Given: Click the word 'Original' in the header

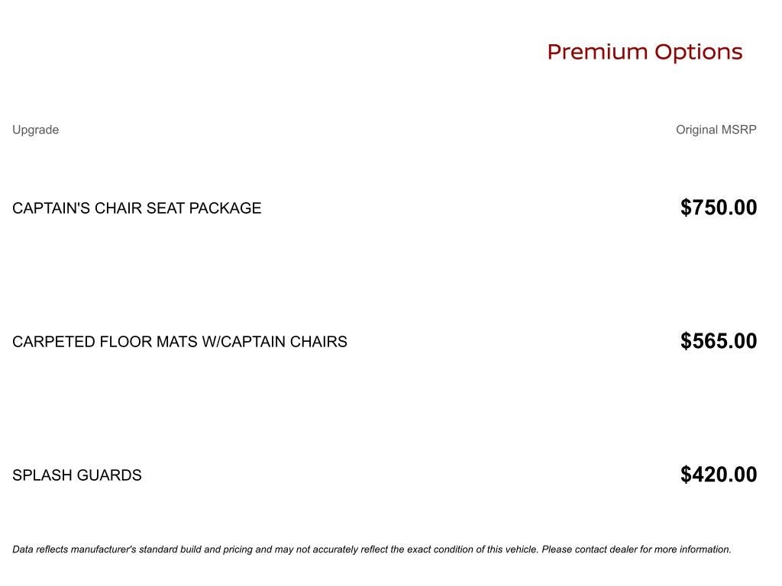Looking at the screenshot, I should pyautogui.click(x=696, y=130).
